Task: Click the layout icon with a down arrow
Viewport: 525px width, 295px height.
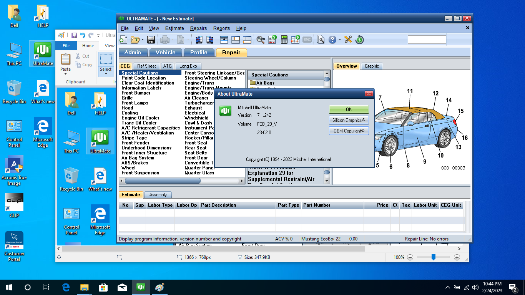Action: [x=224, y=40]
